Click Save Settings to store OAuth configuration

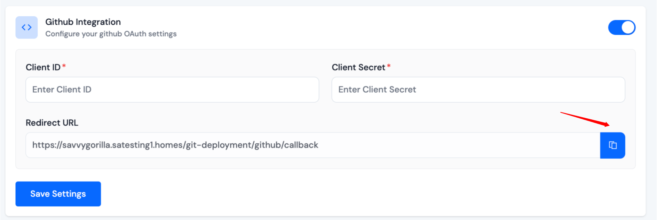click(58, 194)
